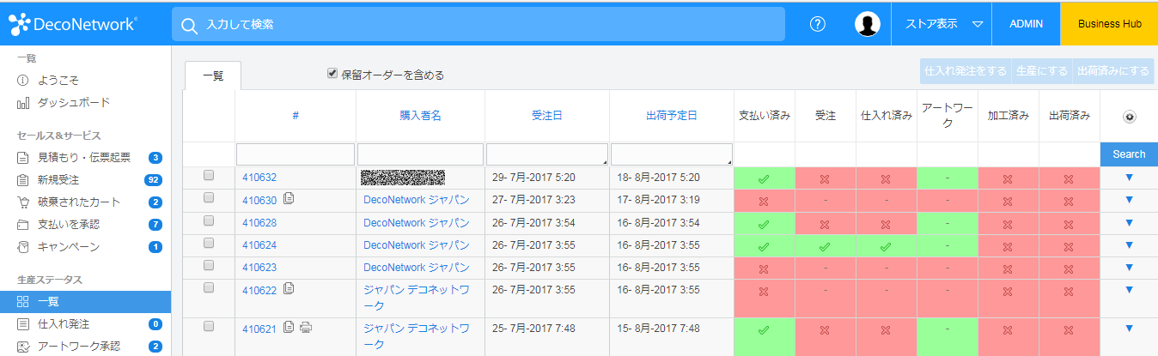Click the 92 badge beside 新規受注
Screen dimensions: 1158x356
(154, 180)
